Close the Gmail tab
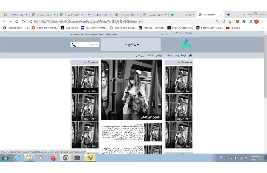The width and height of the screenshot is (267, 173). click(x=110, y=15)
